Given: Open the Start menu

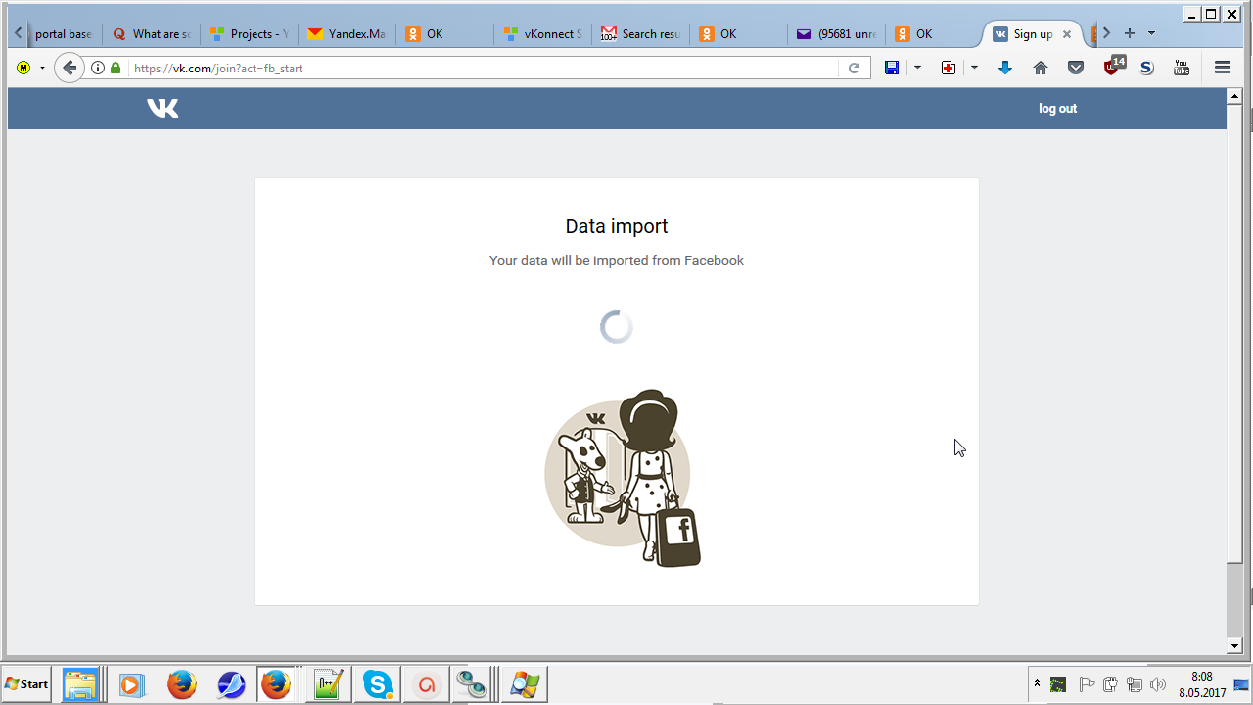Looking at the screenshot, I should tap(26, 684).
